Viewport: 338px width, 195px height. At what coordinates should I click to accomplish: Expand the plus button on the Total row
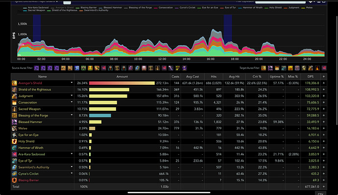click(x=324, y=187)
